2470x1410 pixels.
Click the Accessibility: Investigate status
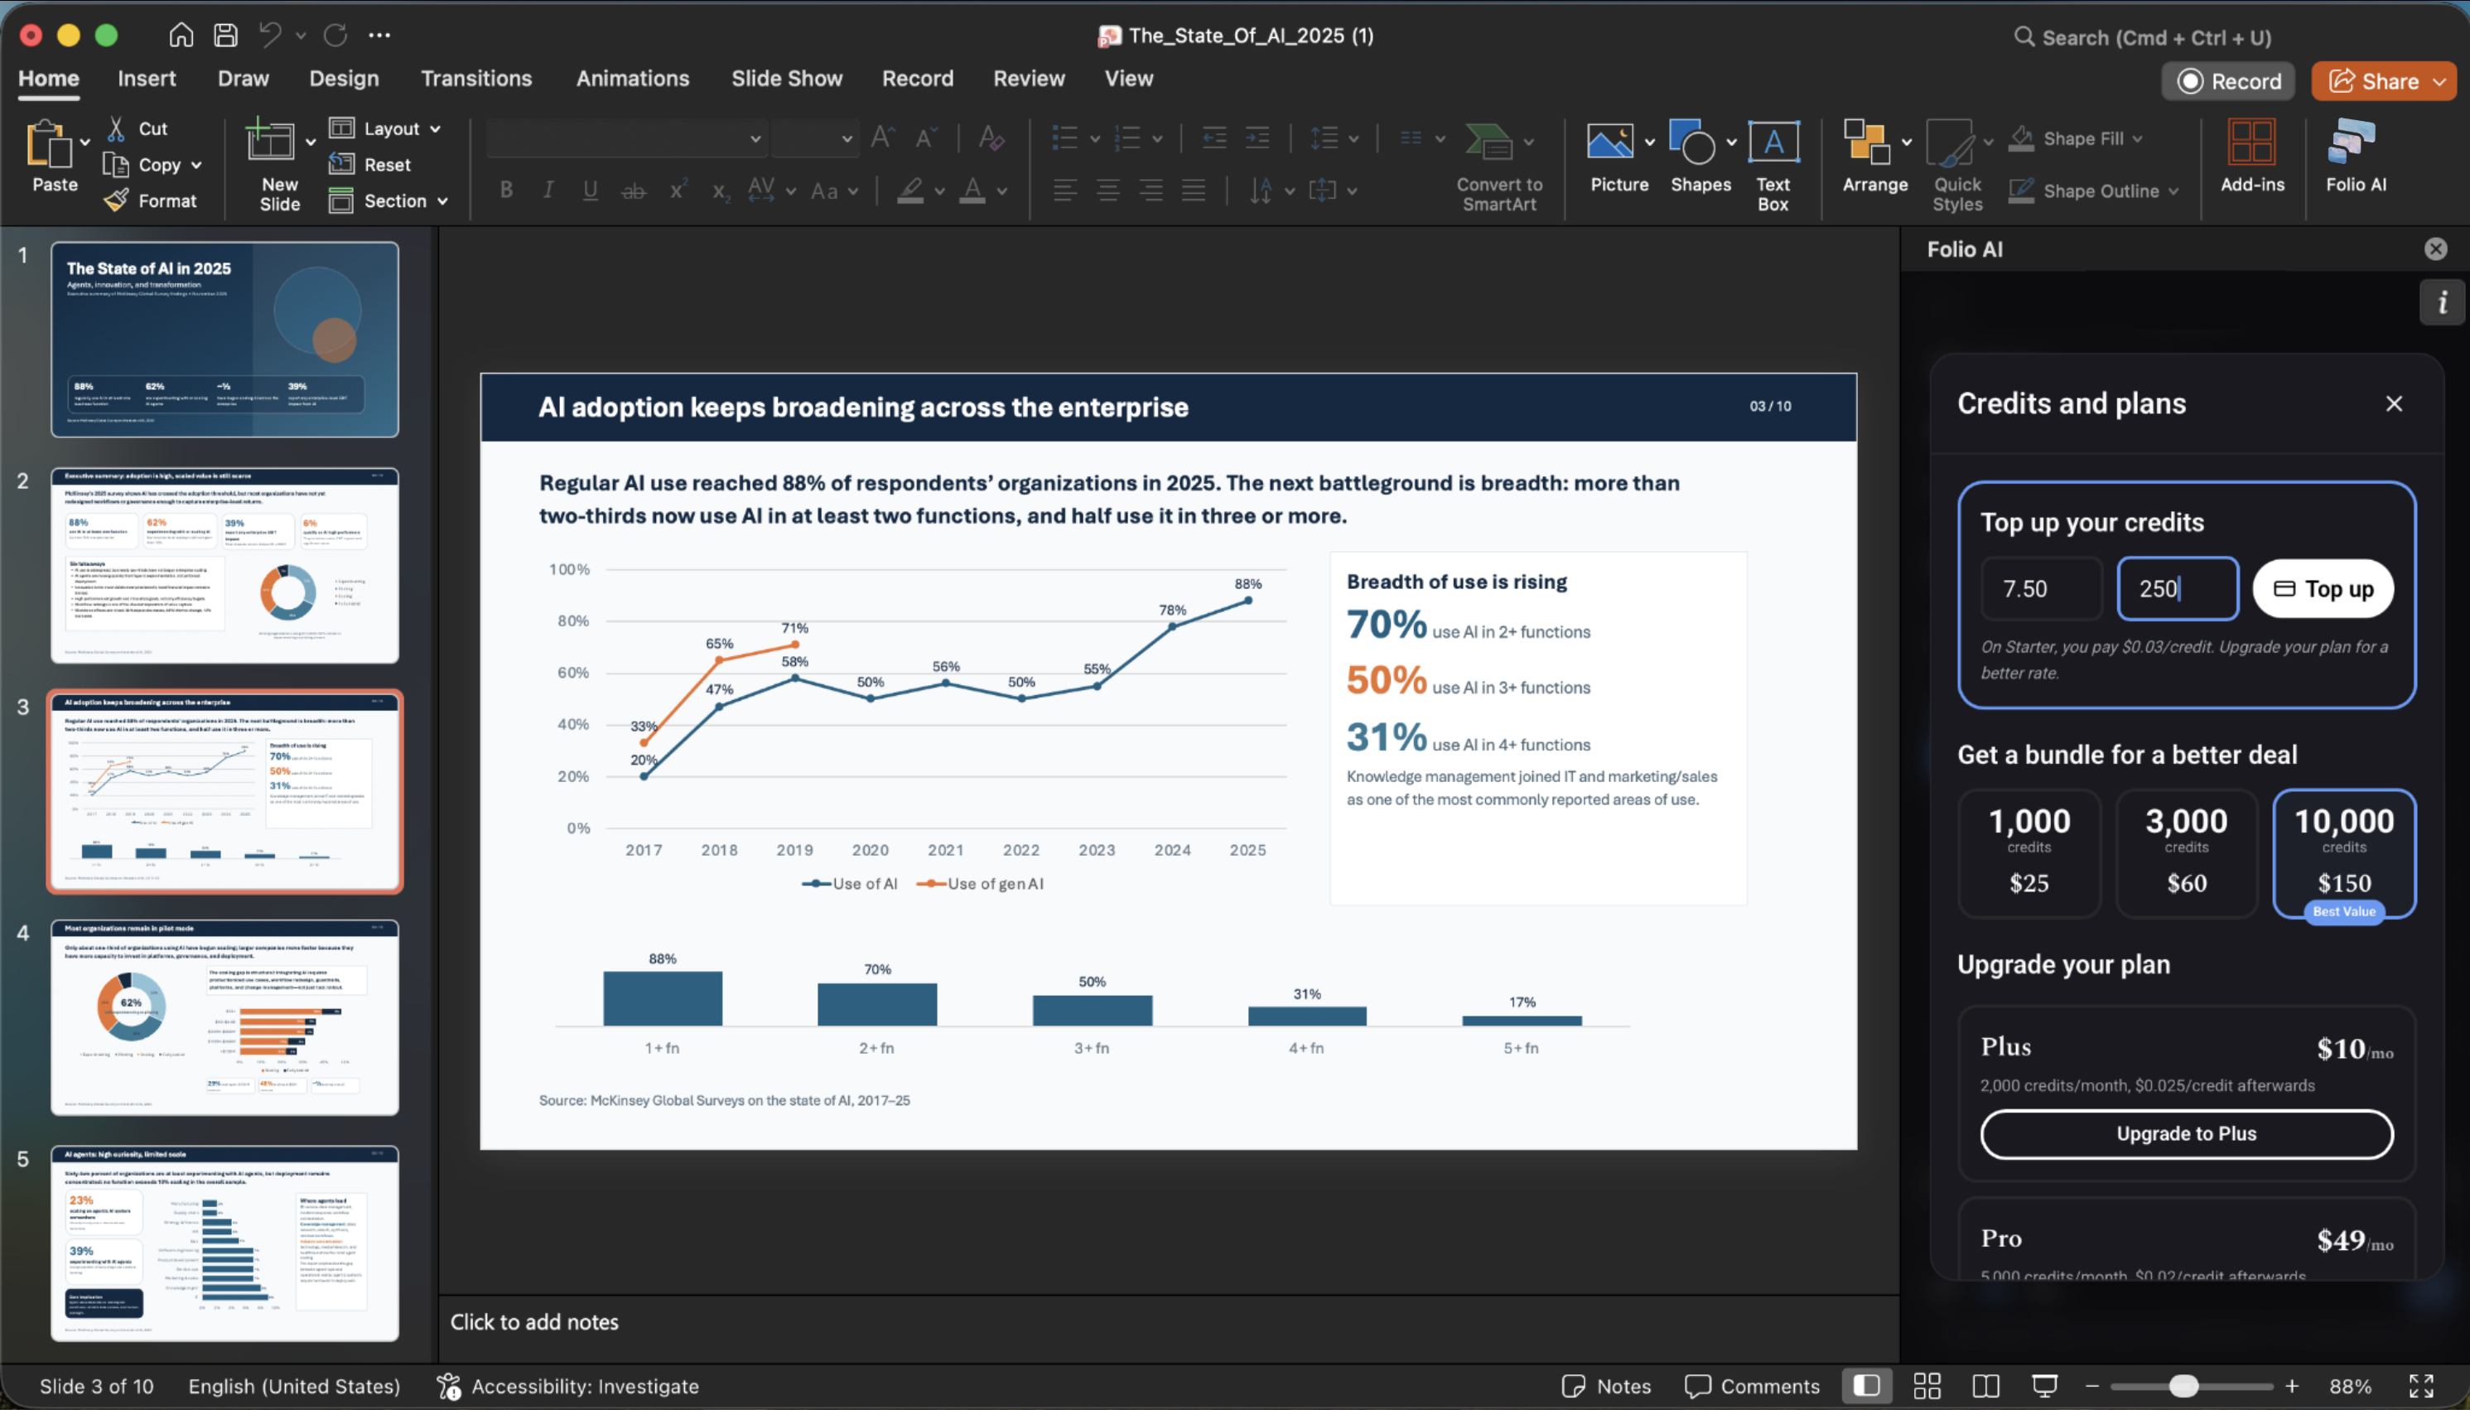(x=567, y=1386)
